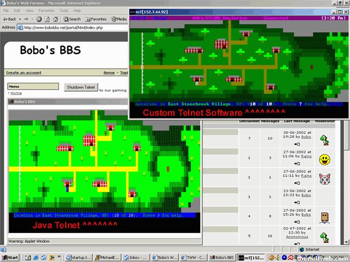Click the Home icon in IE toolbar

[55, 19]
